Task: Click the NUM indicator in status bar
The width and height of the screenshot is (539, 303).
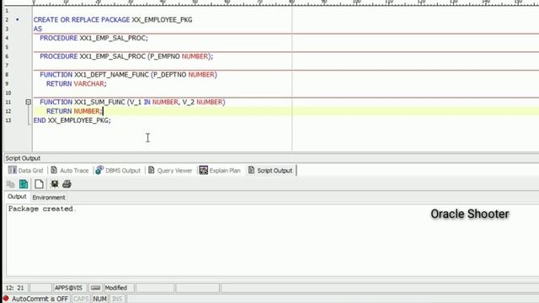Action: [99, 299]
